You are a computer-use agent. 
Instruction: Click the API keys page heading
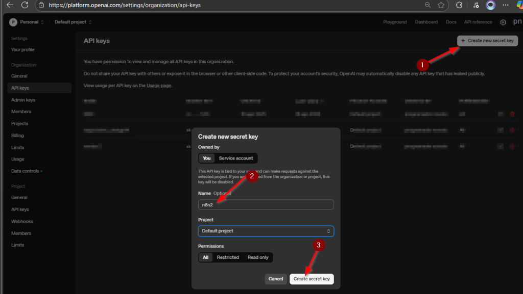(x=97, y=41)
